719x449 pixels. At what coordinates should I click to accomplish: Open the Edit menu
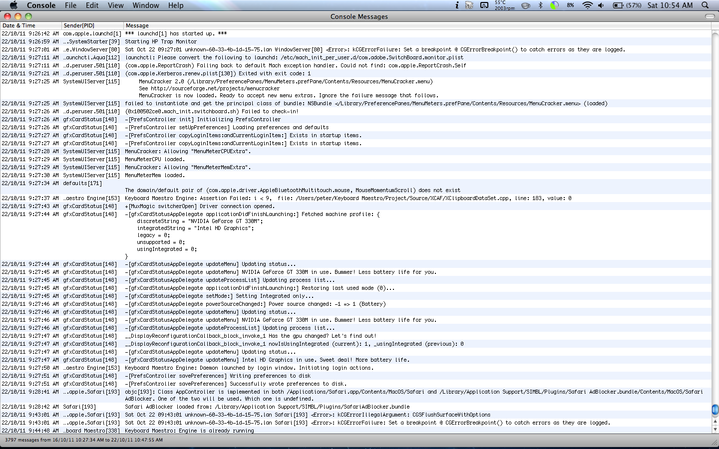(x=92, y=5)
